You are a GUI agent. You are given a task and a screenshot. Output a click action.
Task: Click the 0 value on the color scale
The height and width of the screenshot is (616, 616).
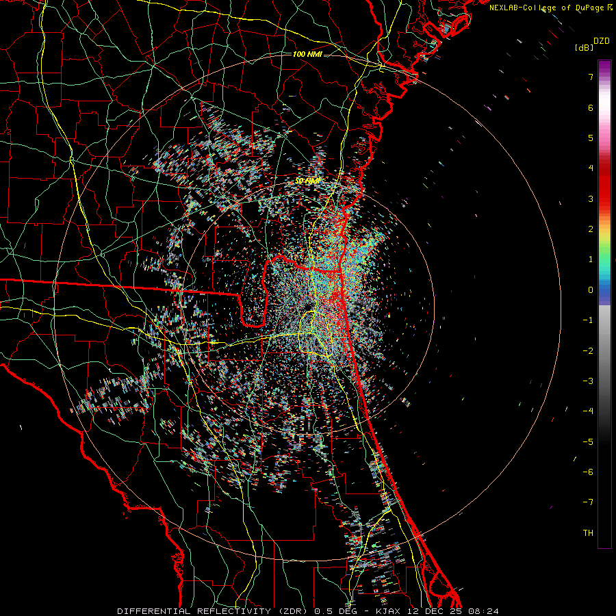(x=591, y=290)
